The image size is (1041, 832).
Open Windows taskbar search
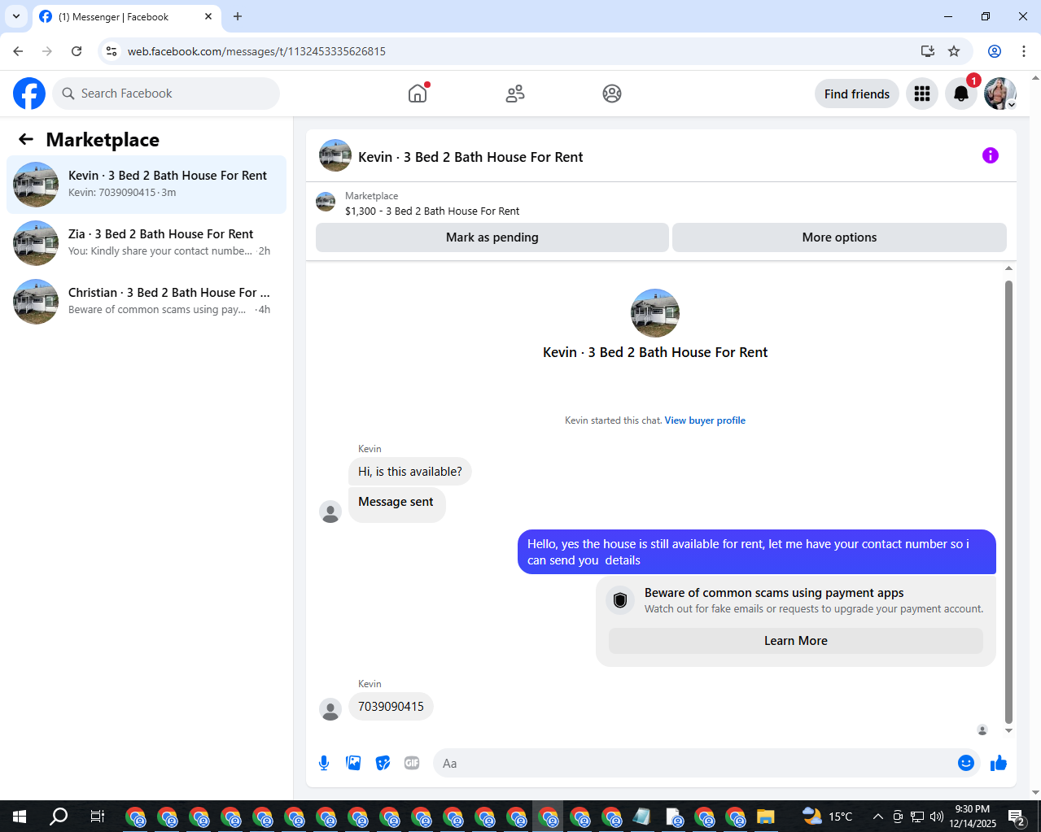click(x=59, y=817)
